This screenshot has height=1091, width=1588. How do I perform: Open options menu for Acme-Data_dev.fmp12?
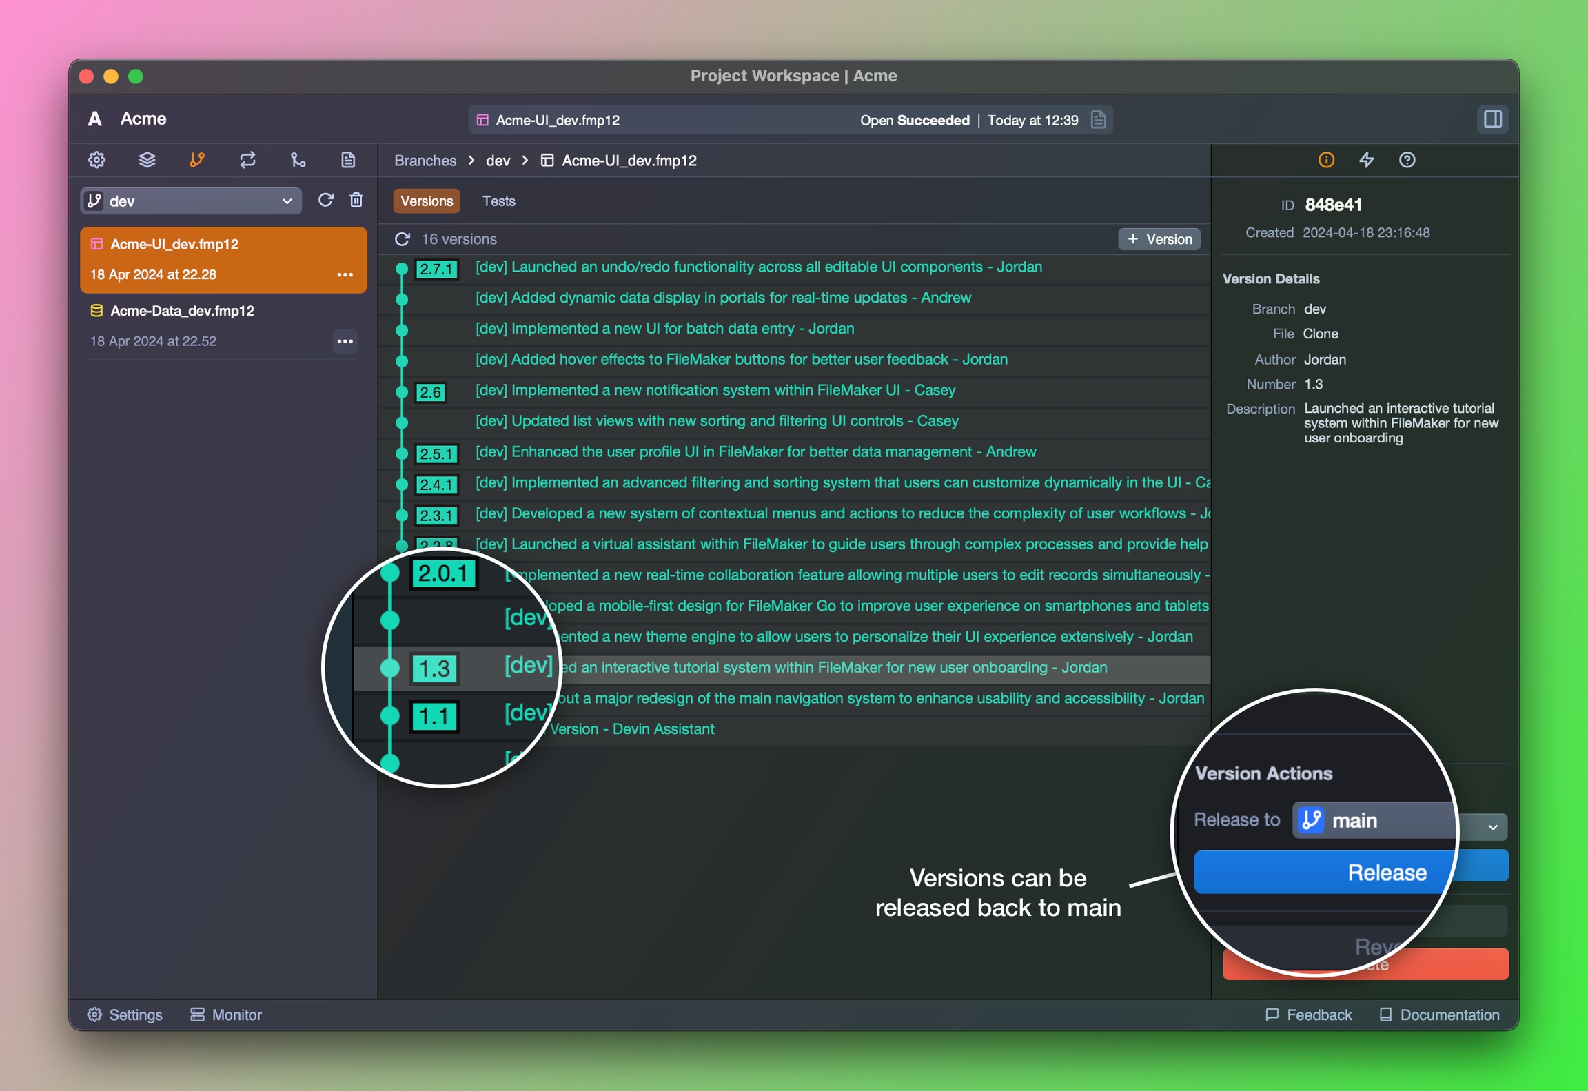click(x=345, y=341)
